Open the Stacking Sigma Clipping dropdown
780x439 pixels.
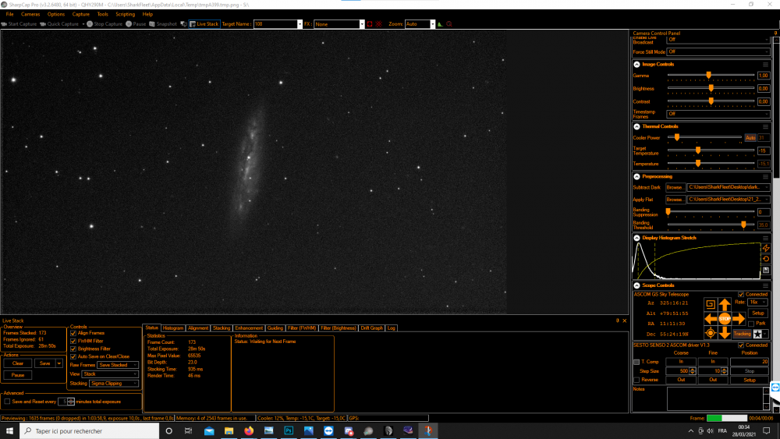point(114,384)
